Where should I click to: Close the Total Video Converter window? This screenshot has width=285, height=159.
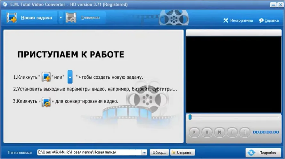coord(281,5)
